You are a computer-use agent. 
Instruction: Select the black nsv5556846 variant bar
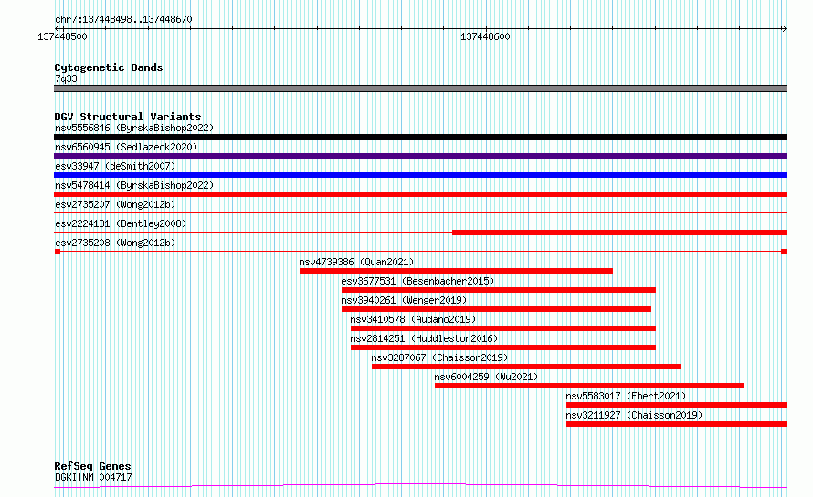click(x=420, y=137)
